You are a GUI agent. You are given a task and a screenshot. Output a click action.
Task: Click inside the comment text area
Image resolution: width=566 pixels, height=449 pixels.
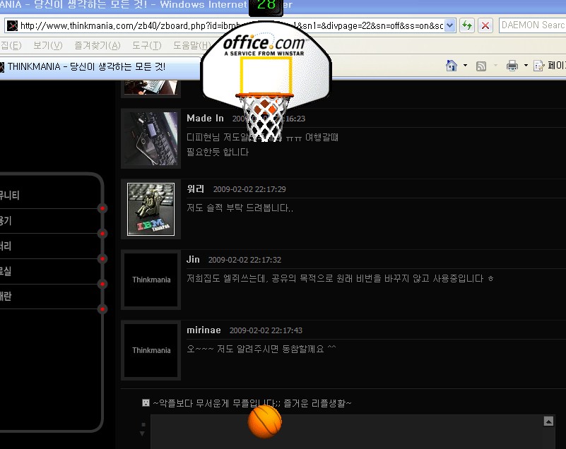(x=346, y=431)
